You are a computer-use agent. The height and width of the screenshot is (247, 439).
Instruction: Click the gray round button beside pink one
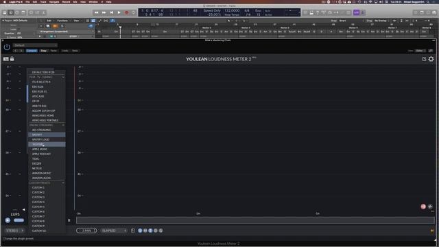click(x=430, y=207)
